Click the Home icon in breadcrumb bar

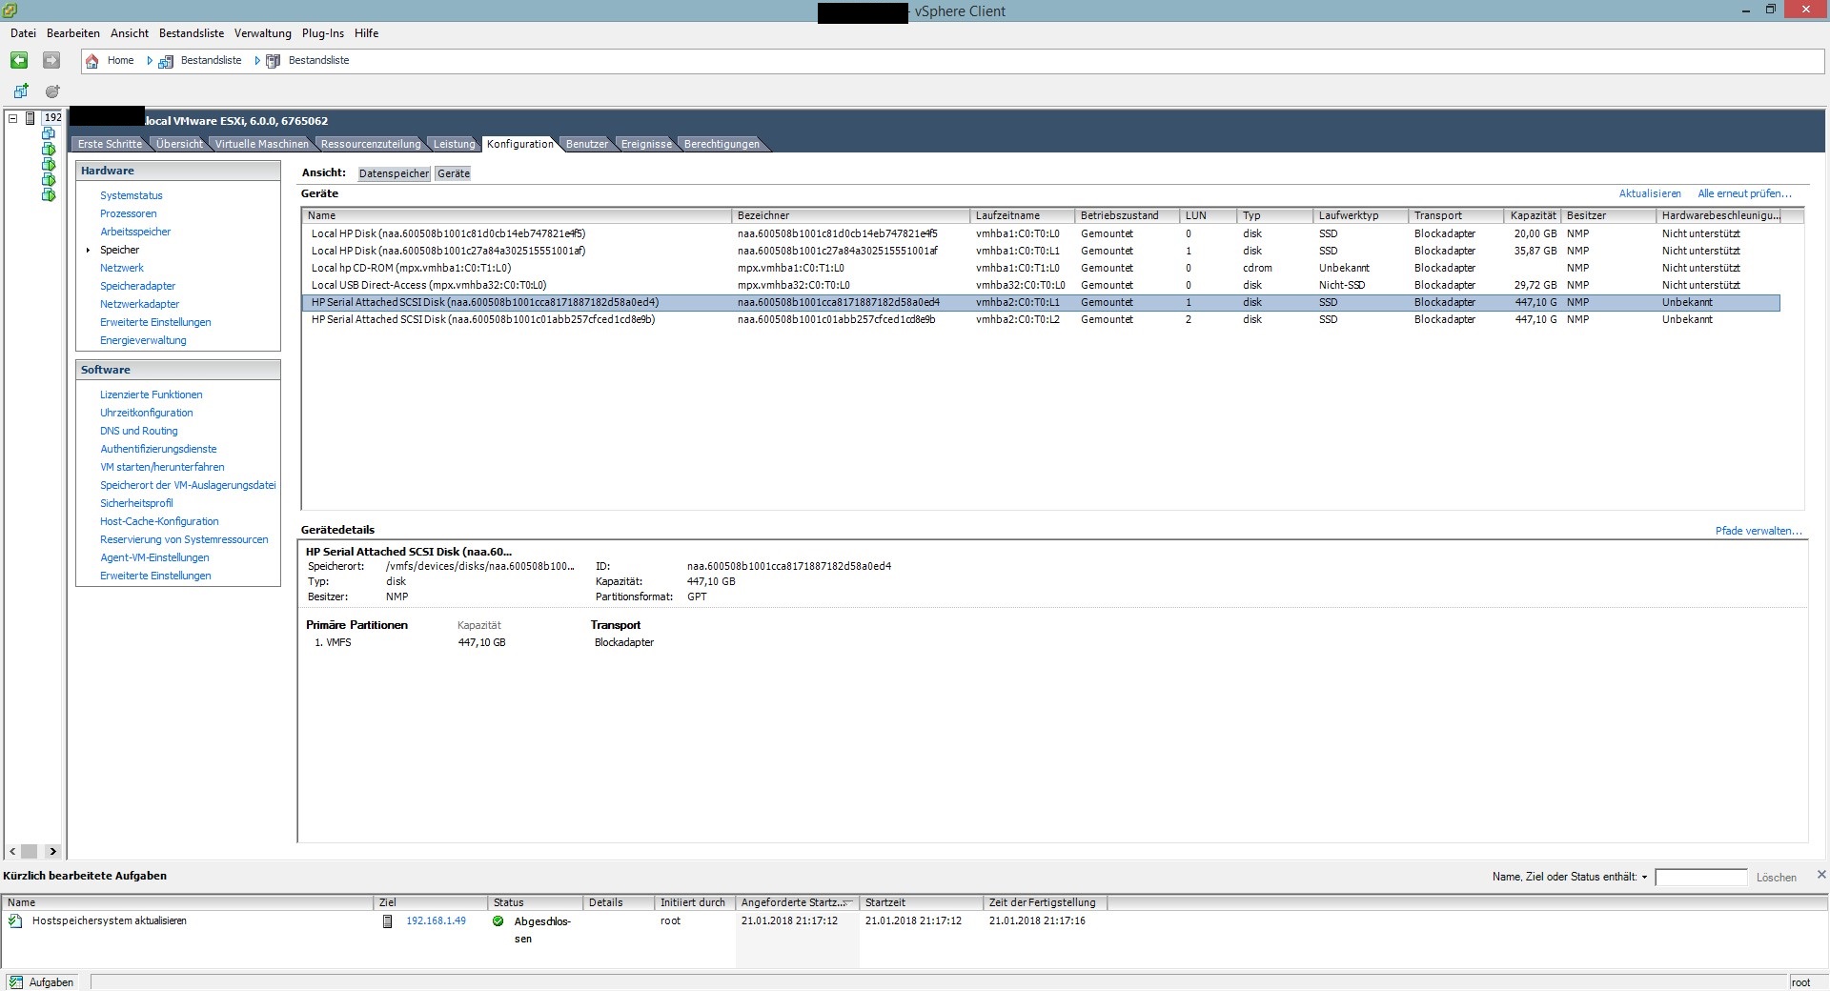(x=92, y=61)
